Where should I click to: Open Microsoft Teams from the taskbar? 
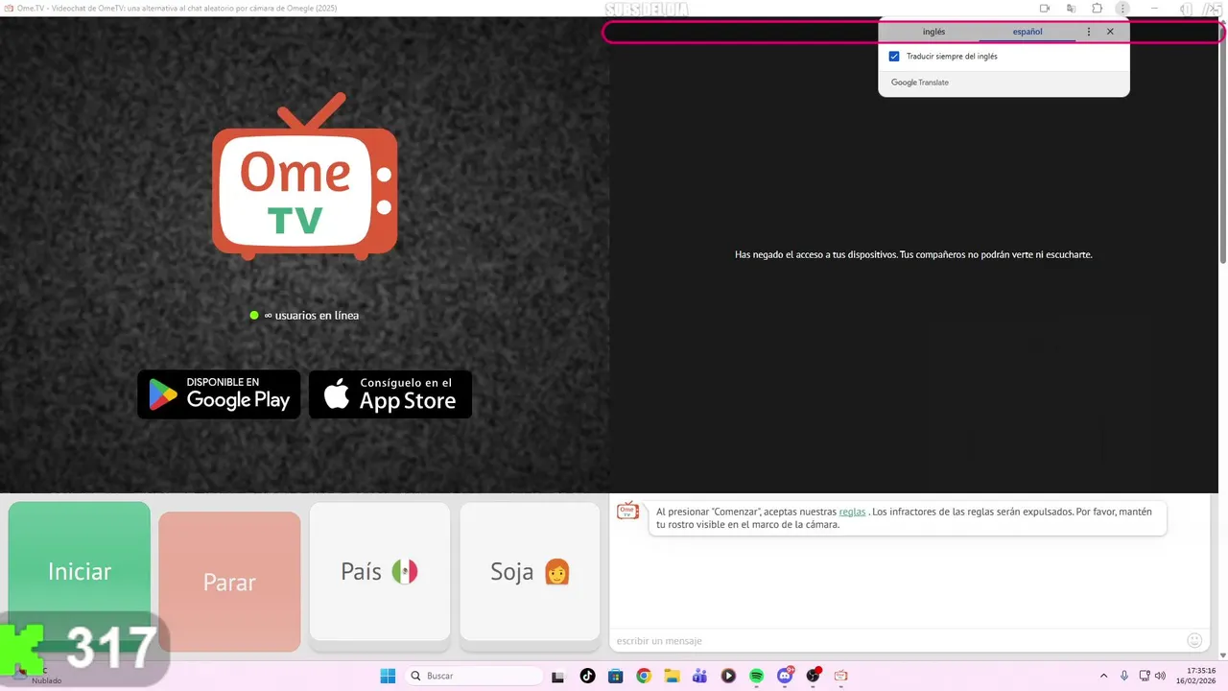pos(700,676)
